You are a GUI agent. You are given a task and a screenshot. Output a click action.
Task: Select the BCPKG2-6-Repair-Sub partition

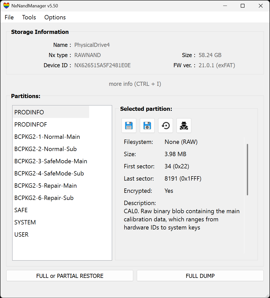pos(44,198)
